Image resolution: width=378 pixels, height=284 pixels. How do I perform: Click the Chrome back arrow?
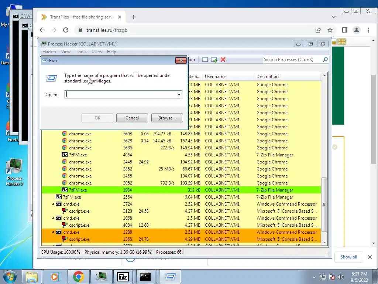42,30
